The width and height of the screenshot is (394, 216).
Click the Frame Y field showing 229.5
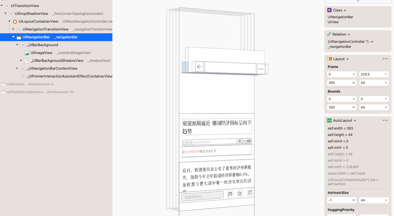coord(374,74)
